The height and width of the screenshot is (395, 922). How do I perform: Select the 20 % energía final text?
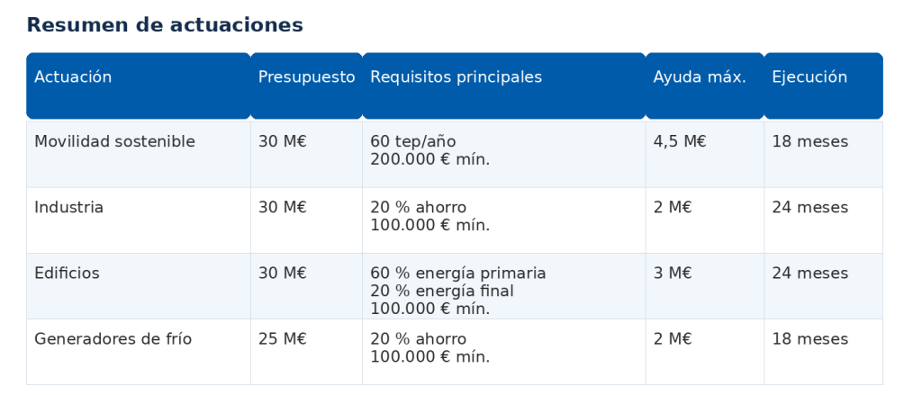pyautogui.click(x=441, y=291)
